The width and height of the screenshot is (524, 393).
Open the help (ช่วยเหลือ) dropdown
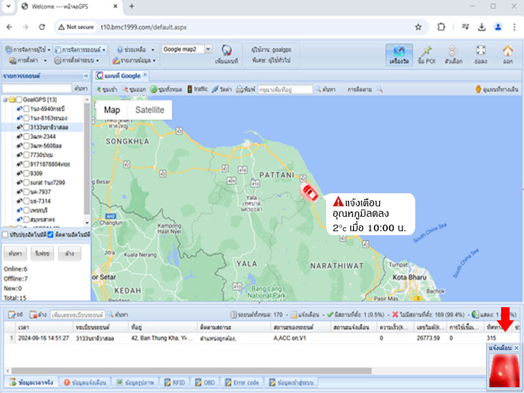coord(136,50)
